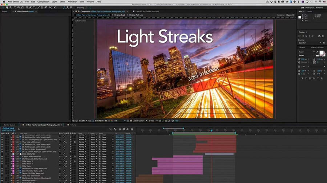Open the Composition menu
This screenshot has width=327, height=183.
[x=43, y=2]
